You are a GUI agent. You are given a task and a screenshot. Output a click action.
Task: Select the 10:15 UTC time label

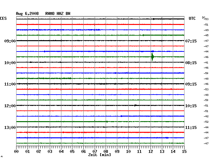coord(191,106)
